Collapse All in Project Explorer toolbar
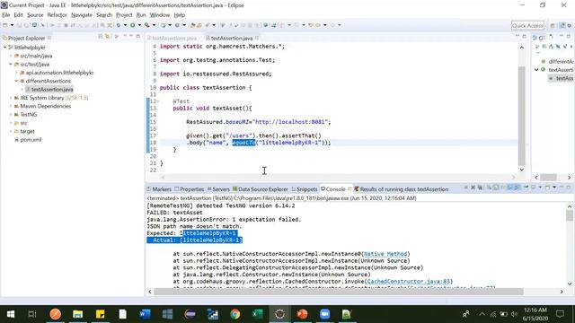The image size is (575, 323). coord(101,36)
